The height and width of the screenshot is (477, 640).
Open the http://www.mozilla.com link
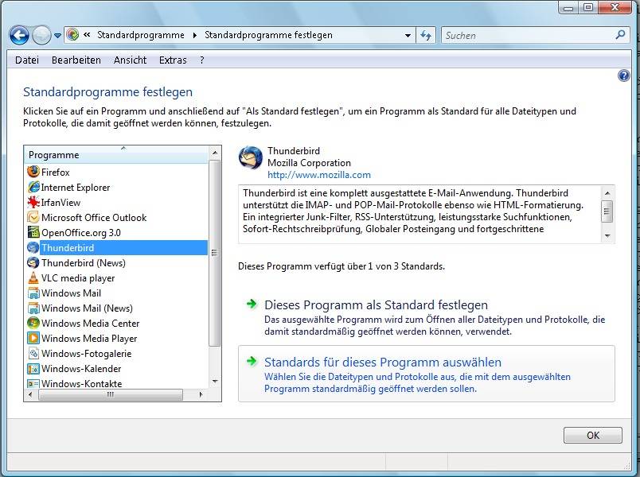coord(319,175)
